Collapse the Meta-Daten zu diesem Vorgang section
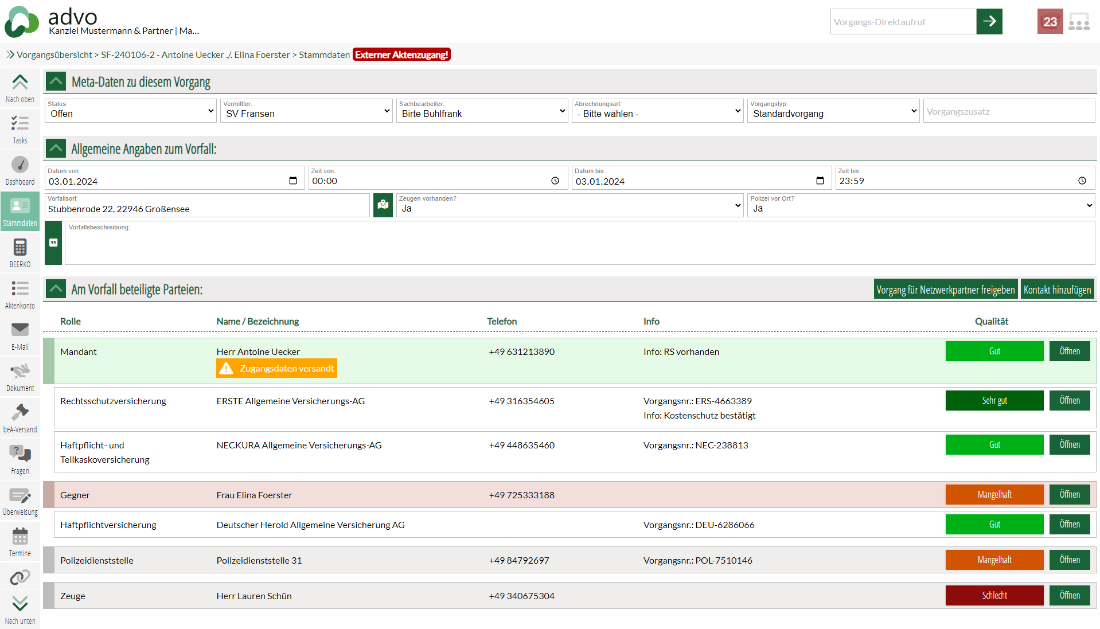1100x629 pixels. tap(56, 81)
